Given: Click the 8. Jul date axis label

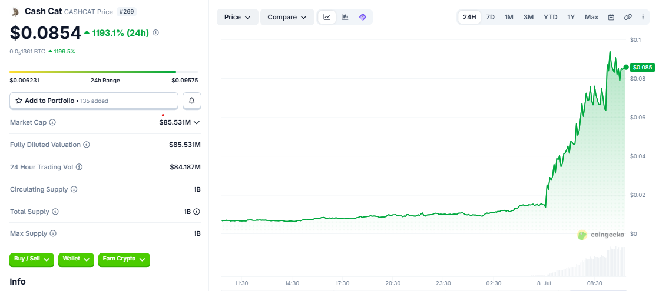Looking at the screenshot, I should pos(544,283).
